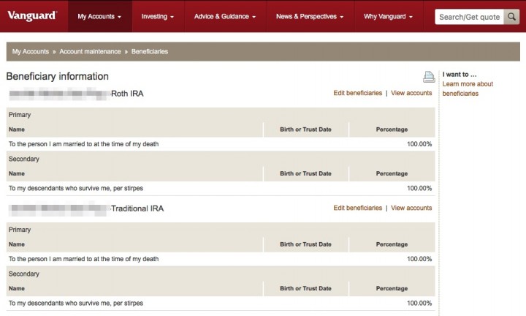The height and width of the screenshot is (316, 526).
Task: Click Learn more about beneficiaries link
Action: click(468, 89)
